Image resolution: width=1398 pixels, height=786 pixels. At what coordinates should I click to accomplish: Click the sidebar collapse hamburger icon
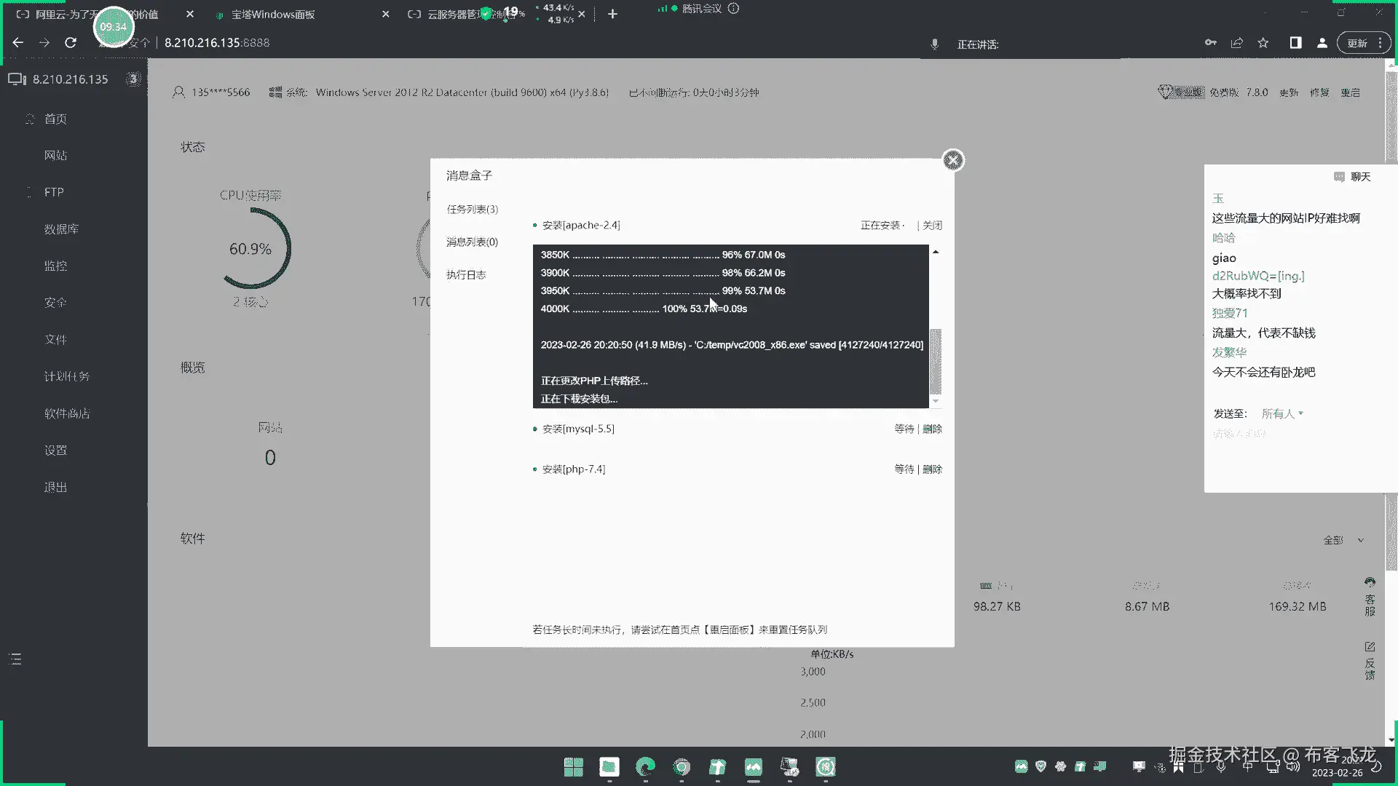click(x=15, y=659)
